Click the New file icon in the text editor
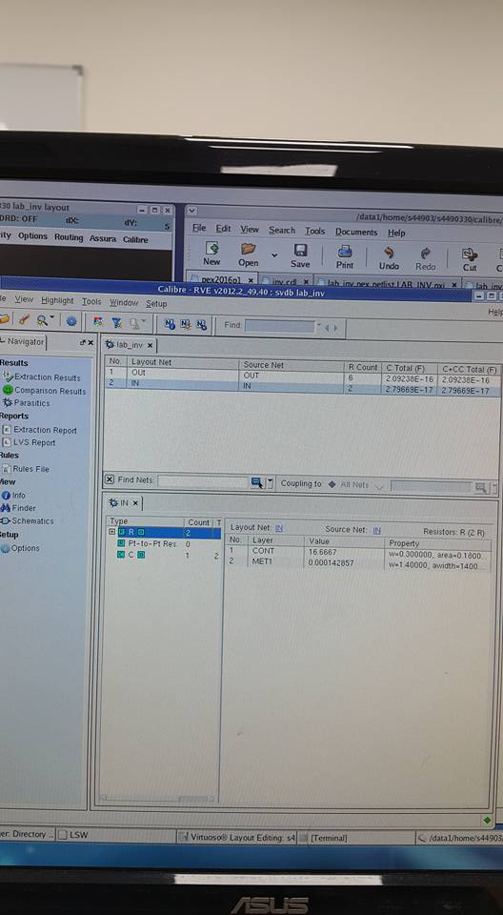 211,249
